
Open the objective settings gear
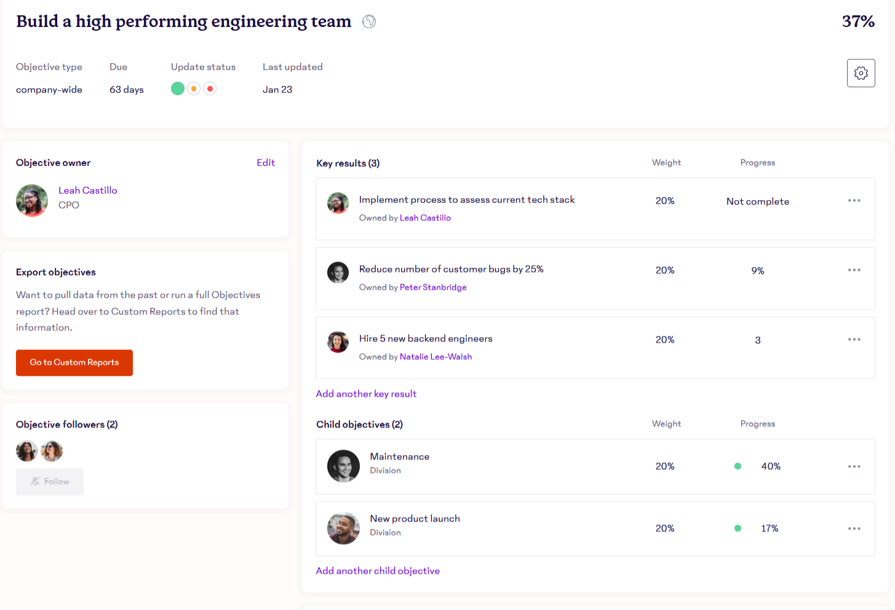point(861,73)
